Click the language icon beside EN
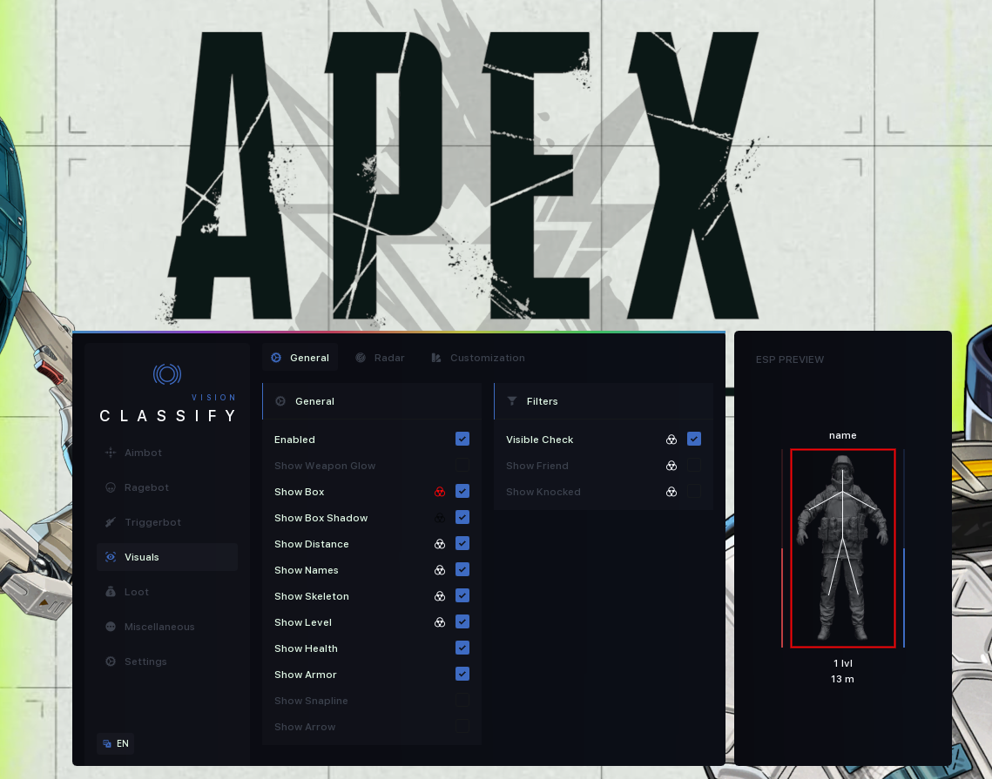992x779 pixels. [107, 743]
